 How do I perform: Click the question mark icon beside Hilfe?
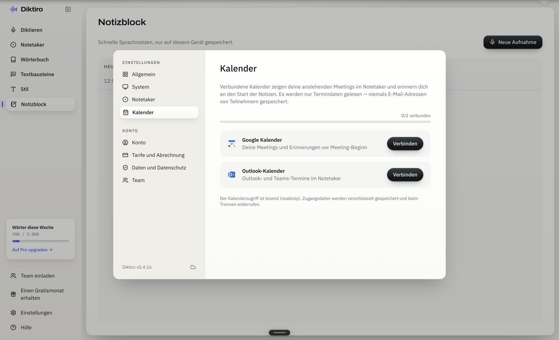[13, 327]
